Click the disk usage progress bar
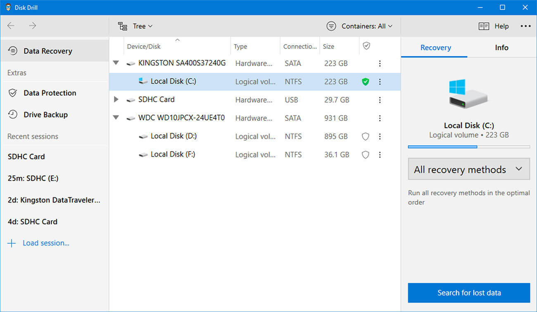Image resolution: width=537 pixels, height=312 pixels. (x=469, y=147)
